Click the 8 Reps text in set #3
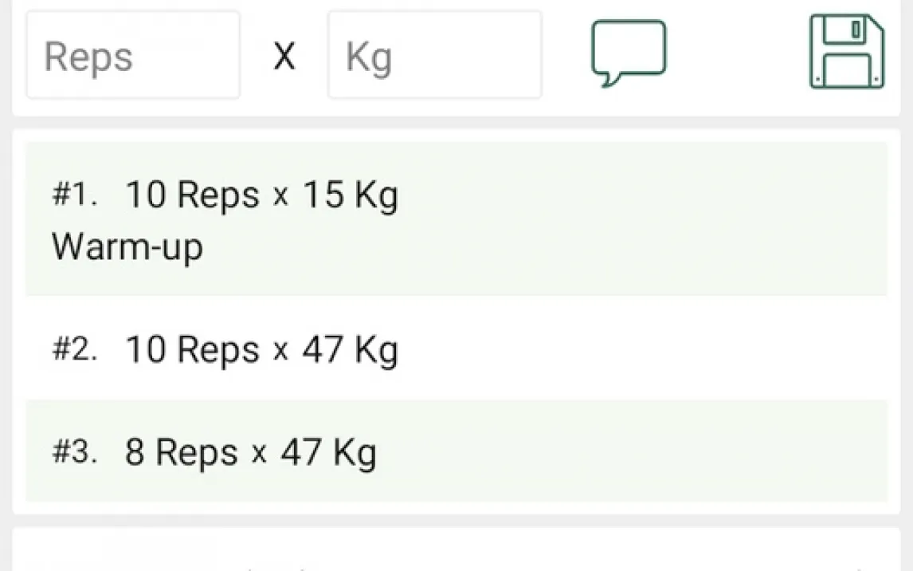 181,453
